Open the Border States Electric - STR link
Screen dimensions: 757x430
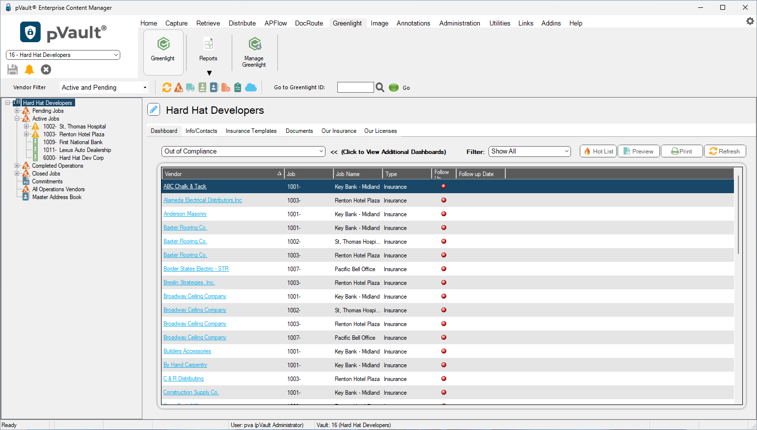[x=196, y=269]
